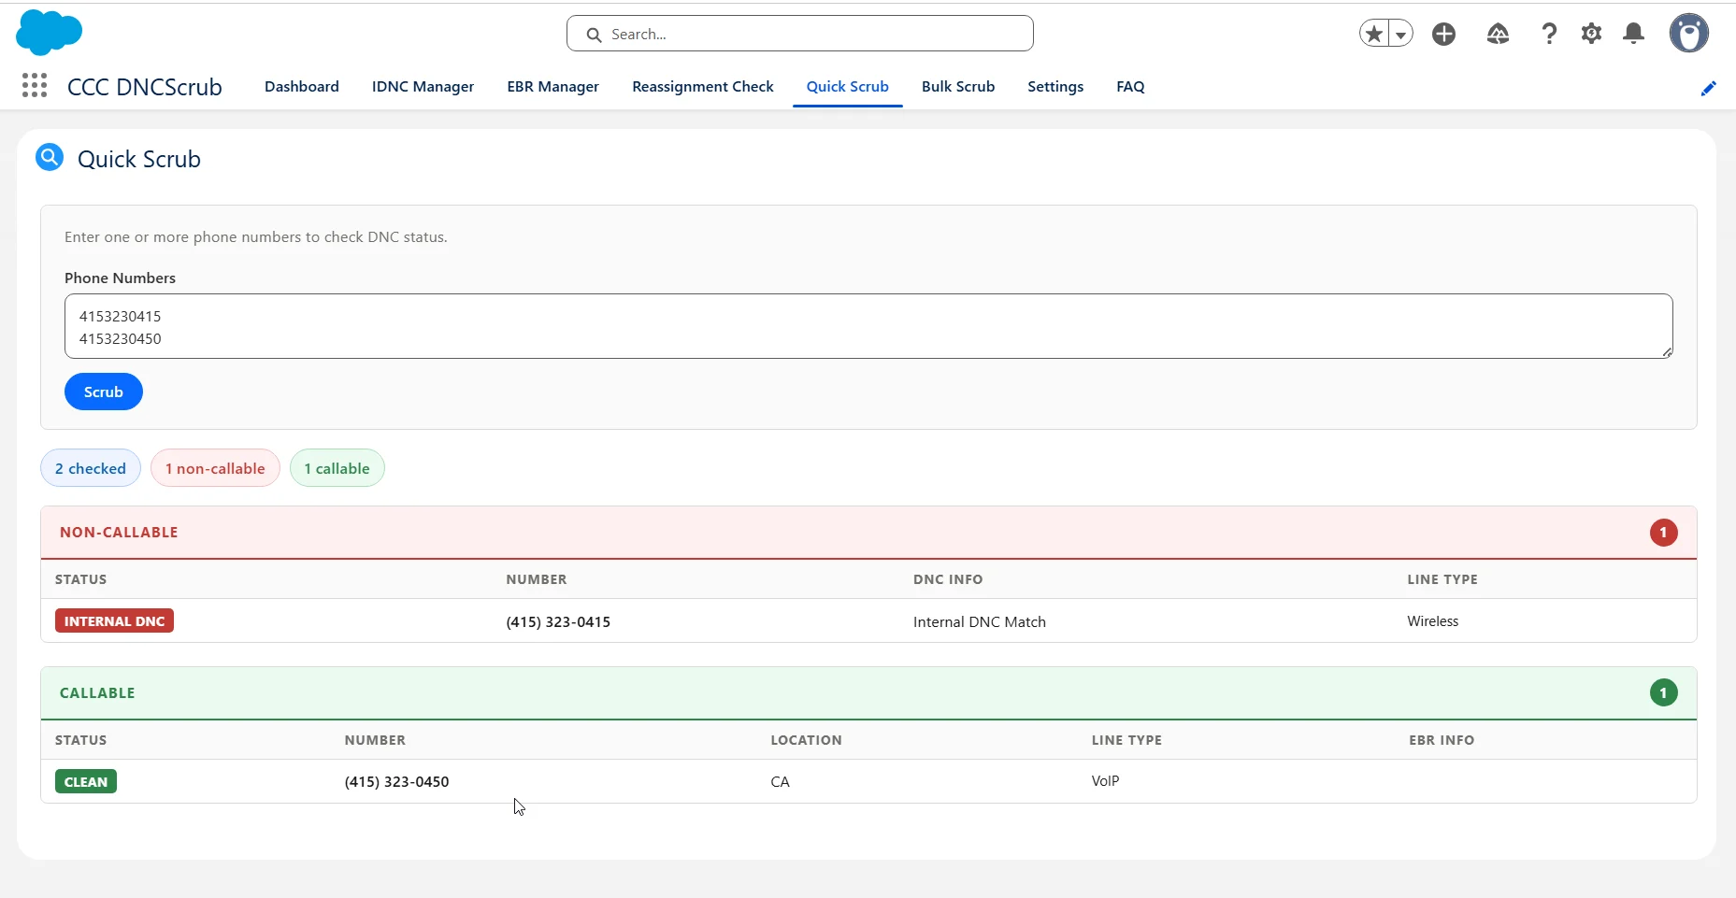
Task: Click the CLEAN status badge
Action: click(86, 782)
